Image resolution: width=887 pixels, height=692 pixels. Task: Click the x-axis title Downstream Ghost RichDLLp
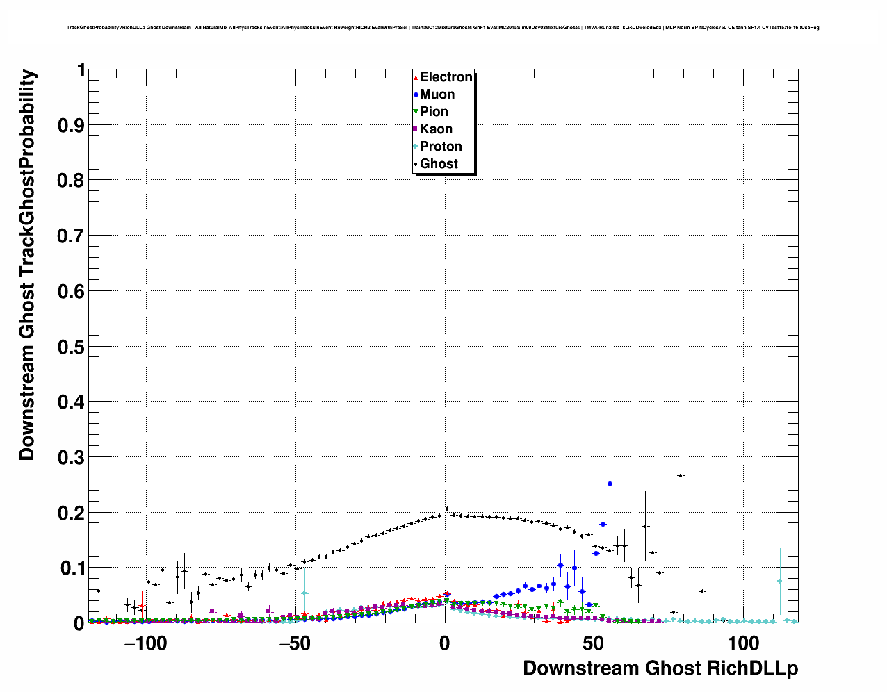[x=660, y=668]
